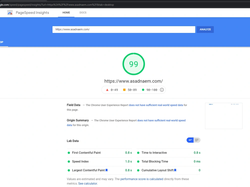
Task: Click the 0–49 red triangle legend entry
Action: [x=112, y=90]
